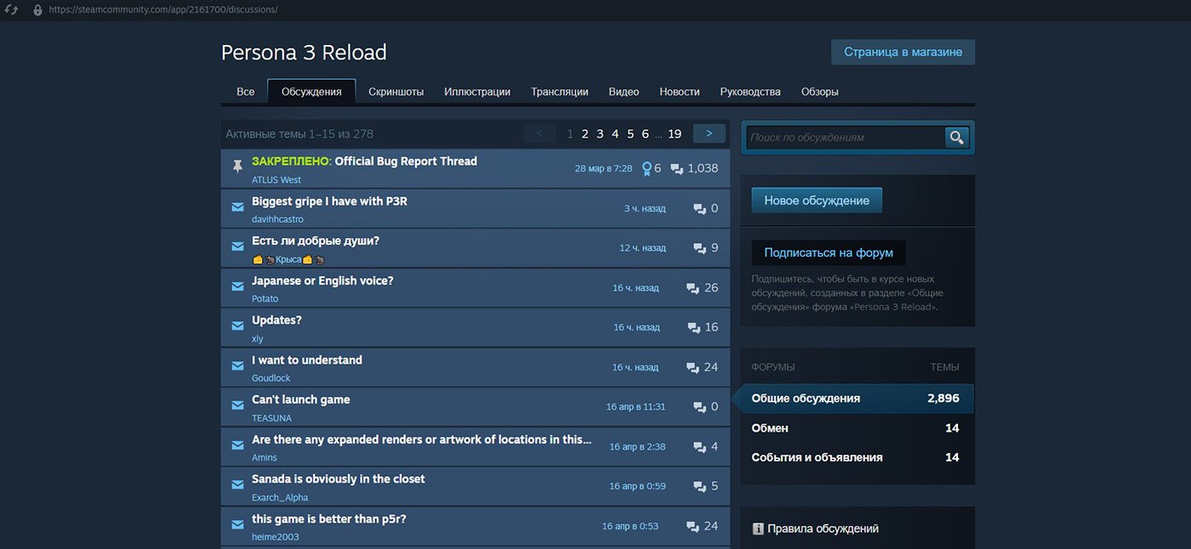
Task: Click the award points icon on Official Bug Report Thread
Action: coord(648,168)
